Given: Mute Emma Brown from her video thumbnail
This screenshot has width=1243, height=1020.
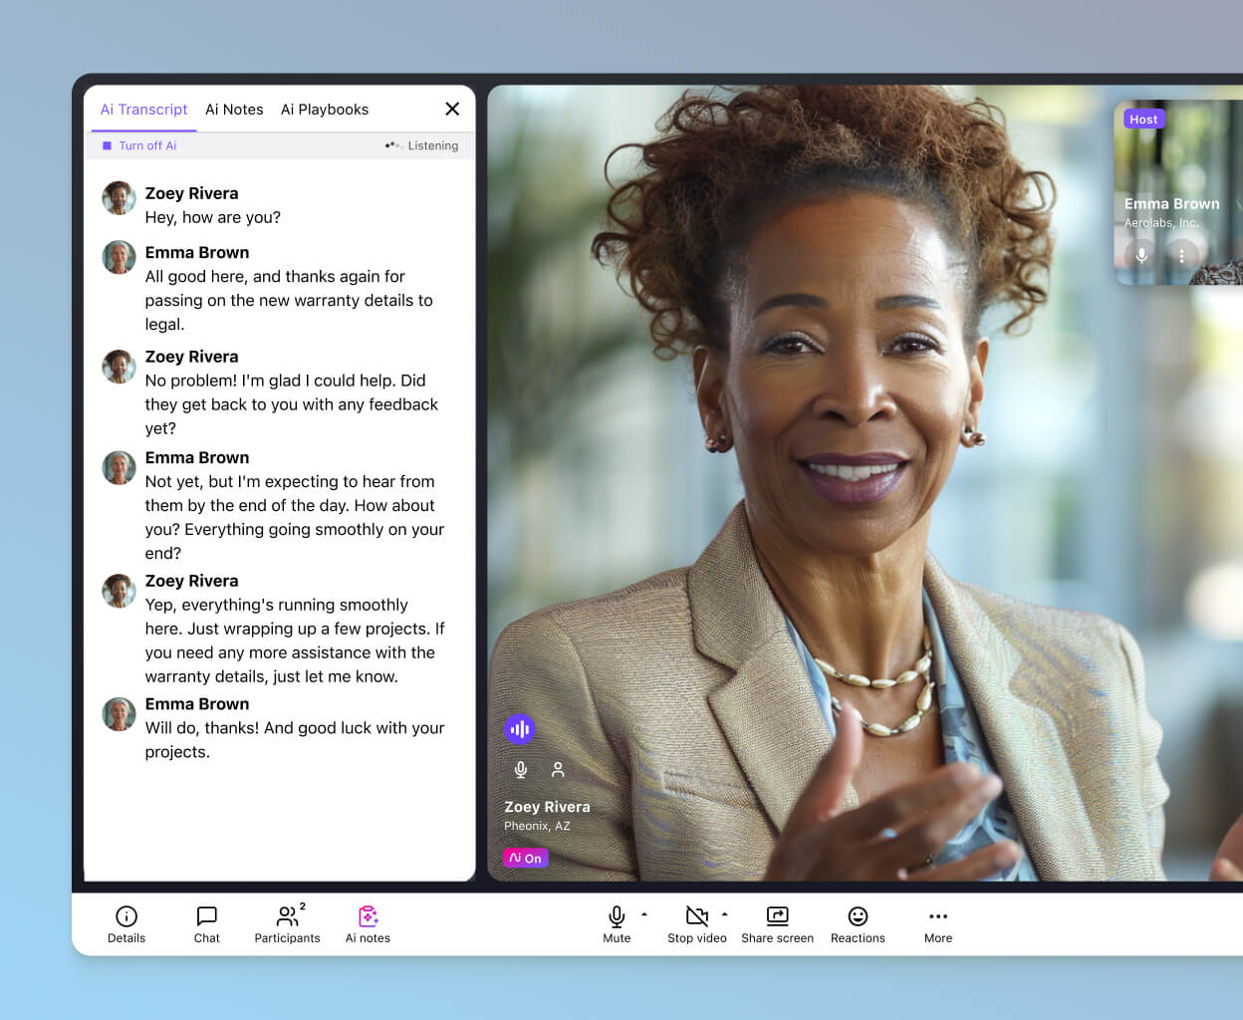Looking at the screenshot, I should pyautogui.click(x=1139, y=255).
